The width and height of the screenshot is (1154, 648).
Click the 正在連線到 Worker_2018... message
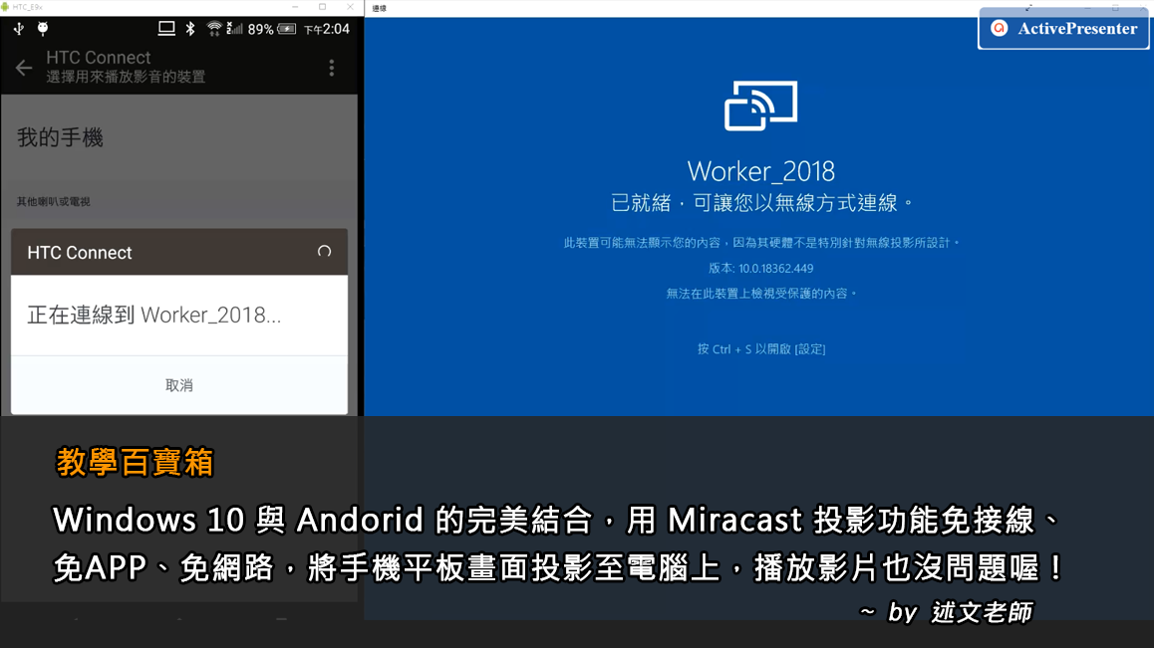[153, 316]
